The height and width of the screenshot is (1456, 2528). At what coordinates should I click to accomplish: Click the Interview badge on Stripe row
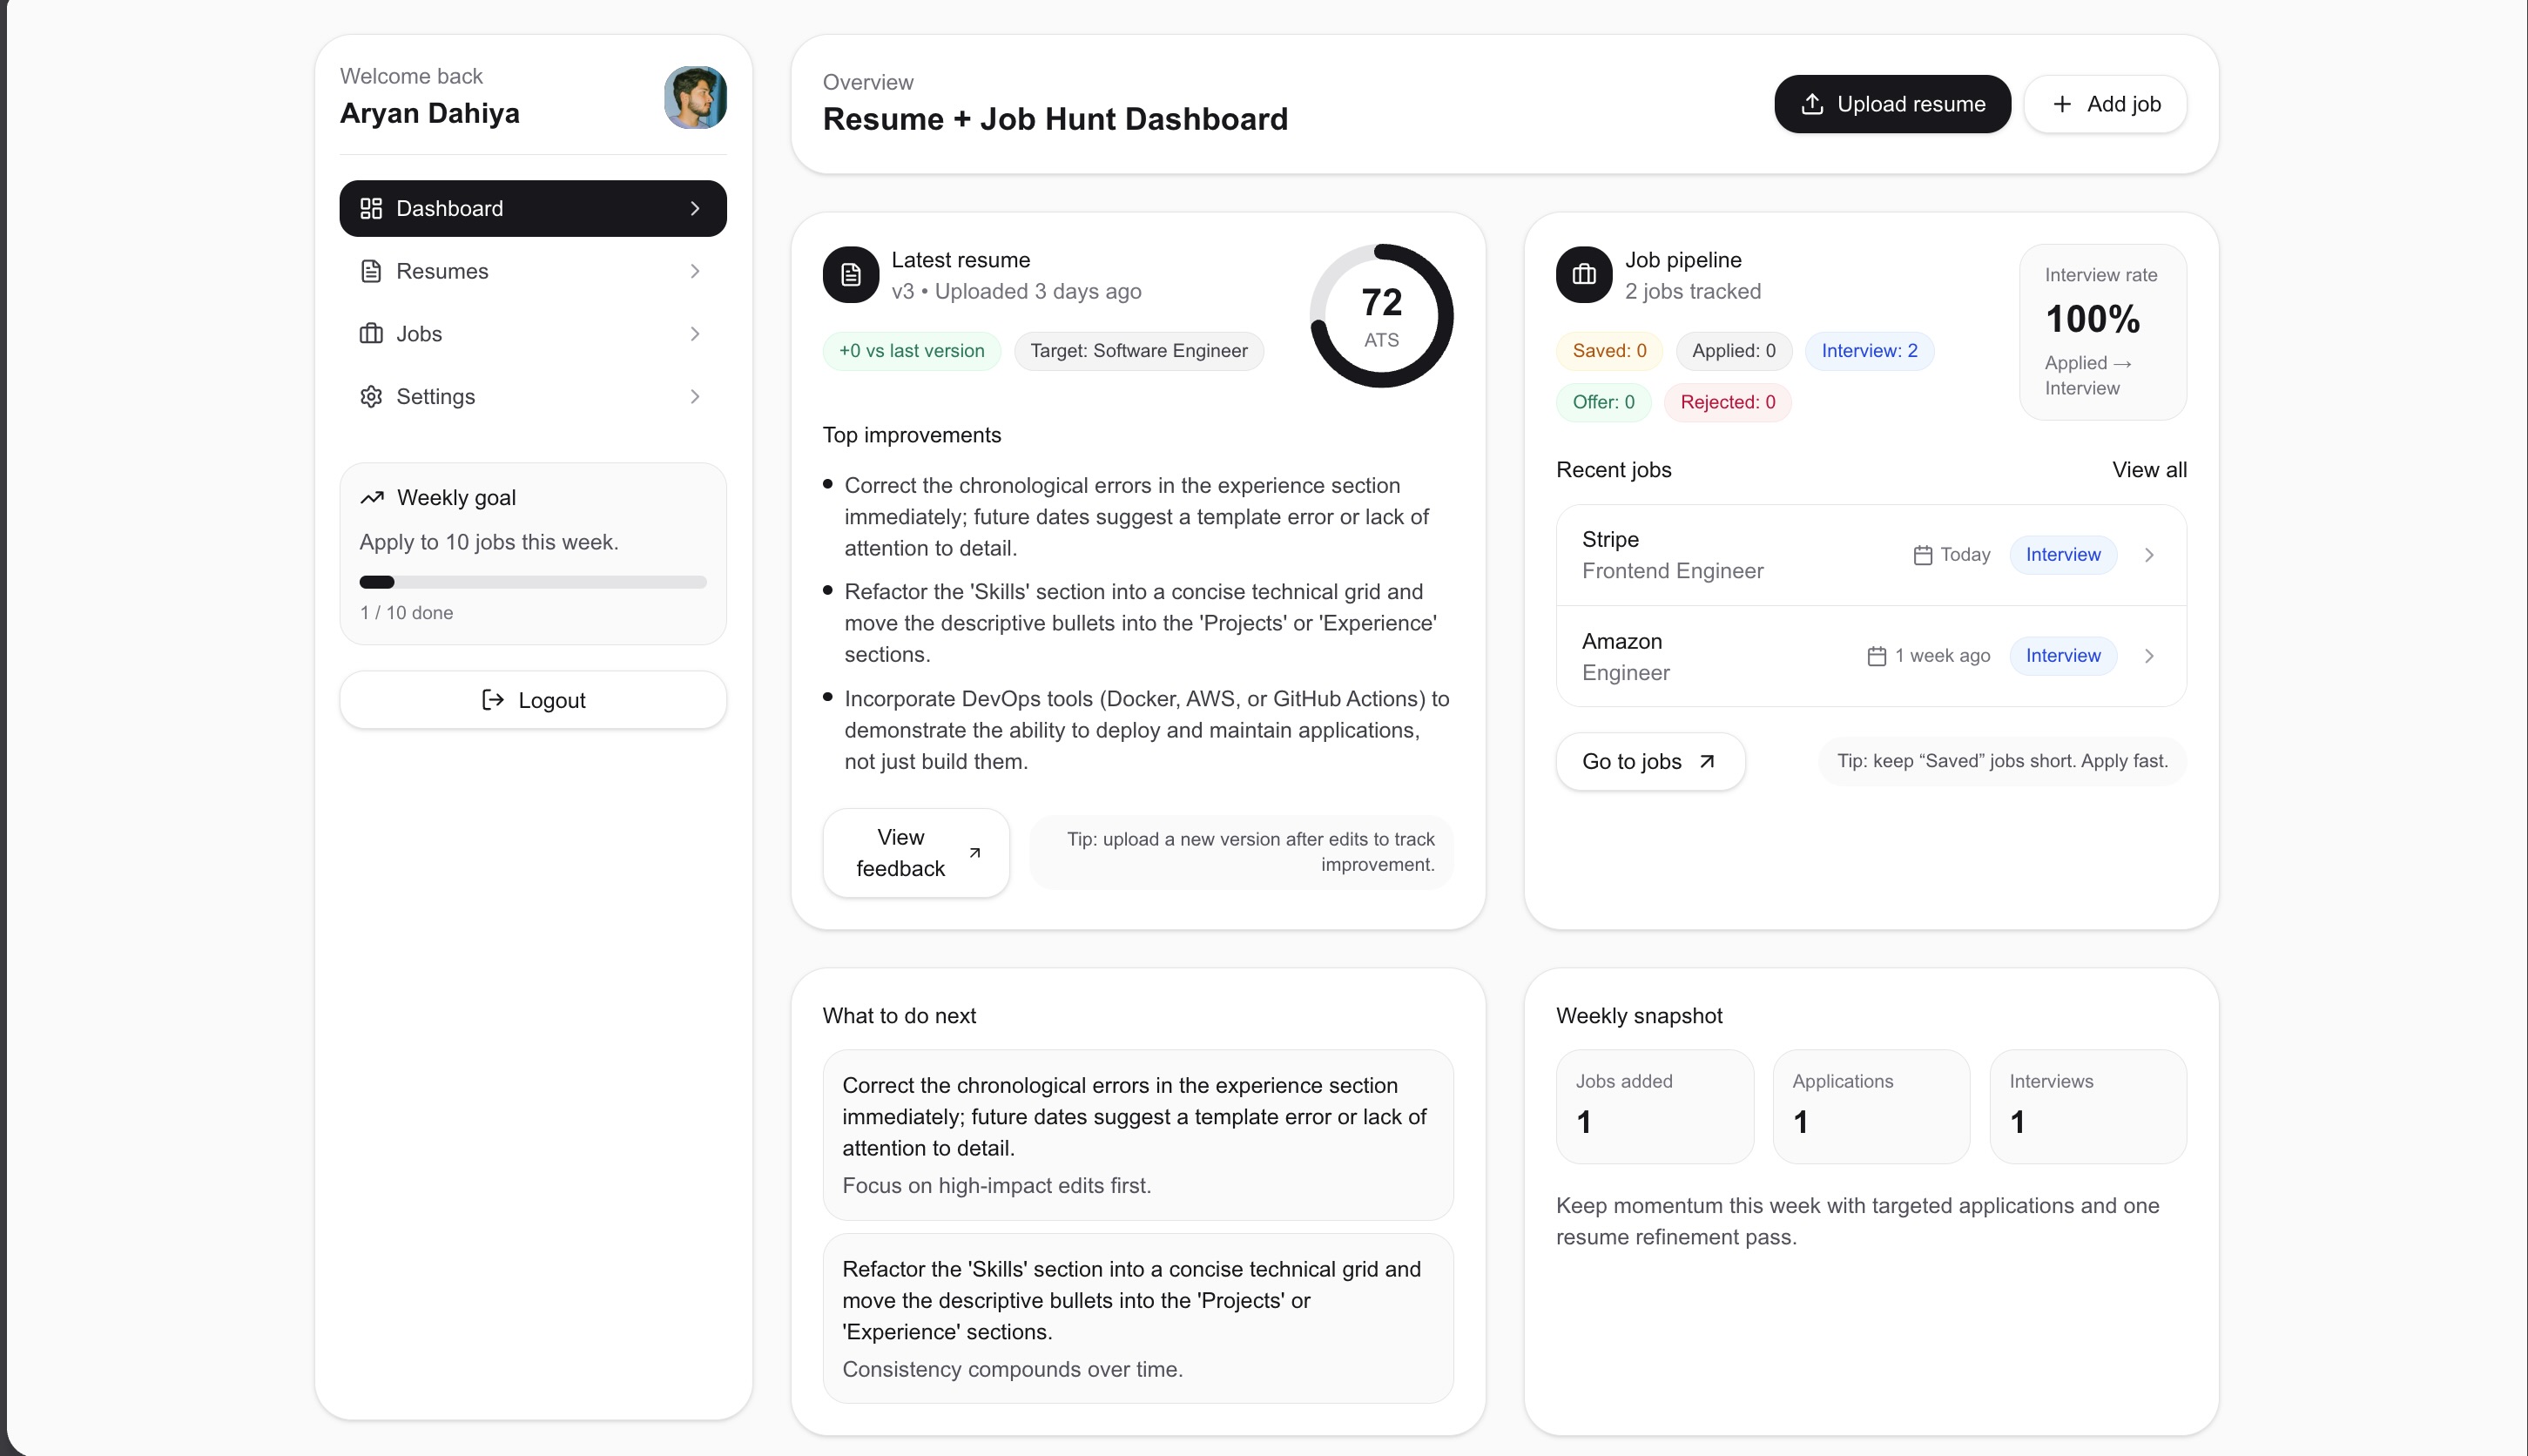pyautogui.click(x=2063, y=555)
